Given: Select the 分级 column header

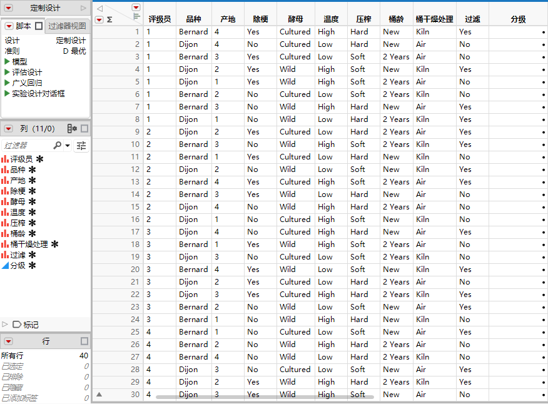Looking at the screenshot, I should (519, 19).
